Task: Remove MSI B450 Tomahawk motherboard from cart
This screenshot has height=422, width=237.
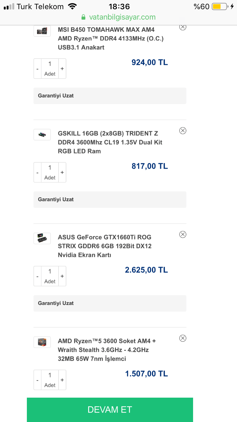Action: (183, 27)
